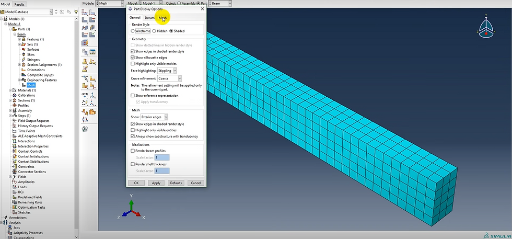Select the Create Bottom-Up Mesh cube tool
This screenshot has width=512, height=239.
click(x=85, y=43)
